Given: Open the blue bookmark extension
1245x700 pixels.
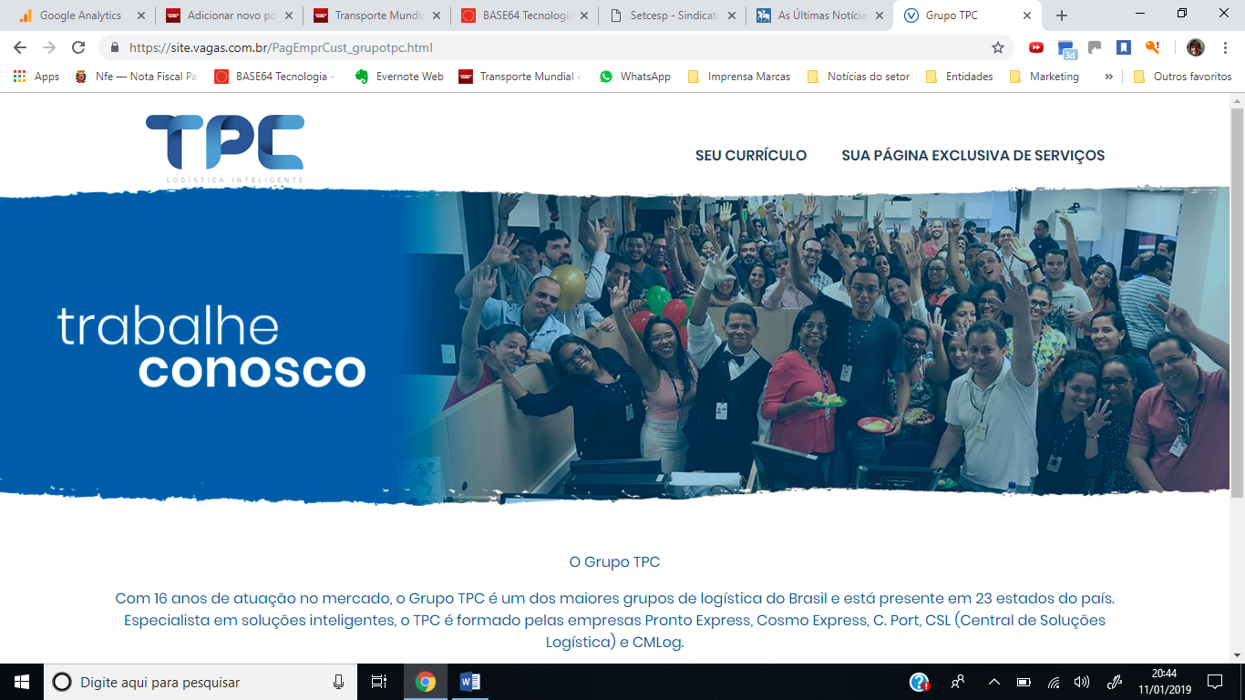Looking at the screenshot, I should coord(1124,47).
